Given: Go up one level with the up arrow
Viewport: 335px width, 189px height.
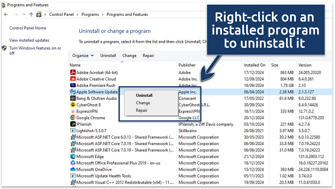Looking at the screenshot, I should [x=31, y=15].
